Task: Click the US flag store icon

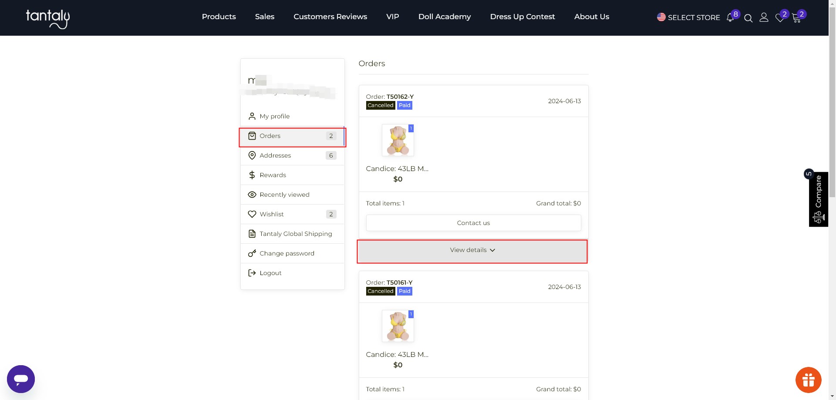Action: point(661,17)
